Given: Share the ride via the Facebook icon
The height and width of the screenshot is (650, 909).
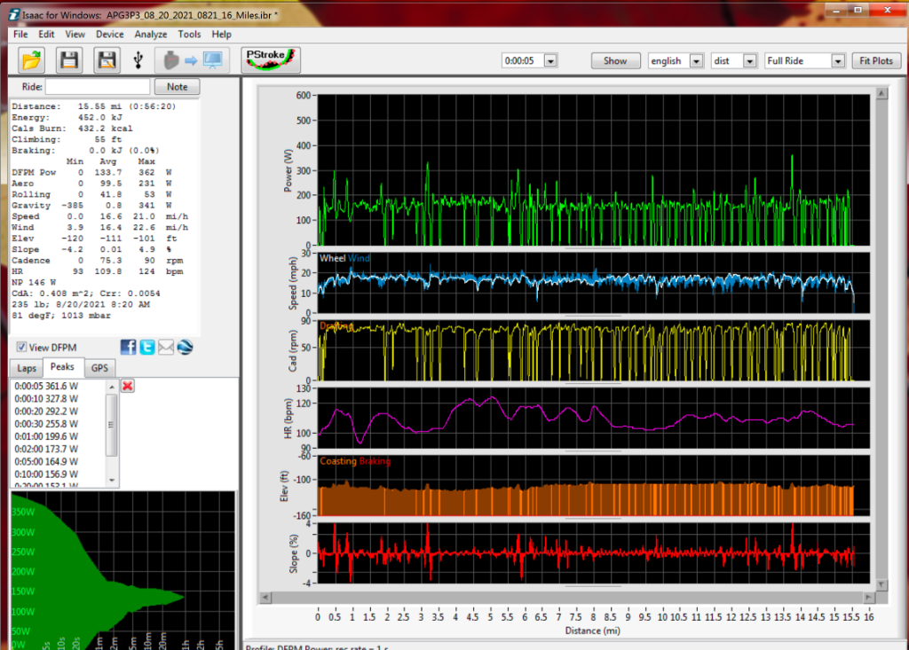Looking at the screenshot, I should coord(128,348).
